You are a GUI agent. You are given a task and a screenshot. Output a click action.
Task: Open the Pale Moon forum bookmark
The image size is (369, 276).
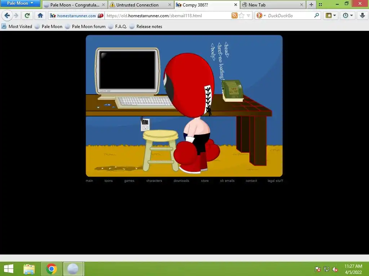[x=85, y=27]
